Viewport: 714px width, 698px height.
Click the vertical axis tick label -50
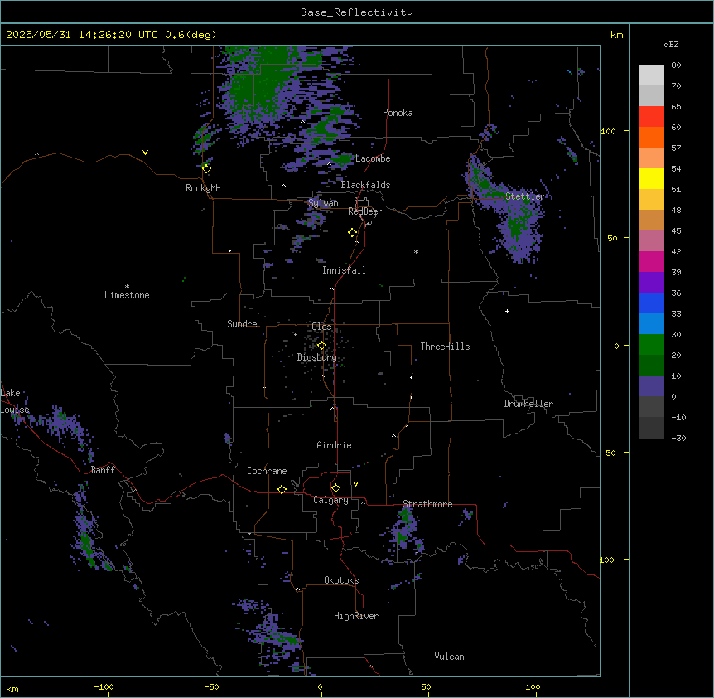coord(608,453)
